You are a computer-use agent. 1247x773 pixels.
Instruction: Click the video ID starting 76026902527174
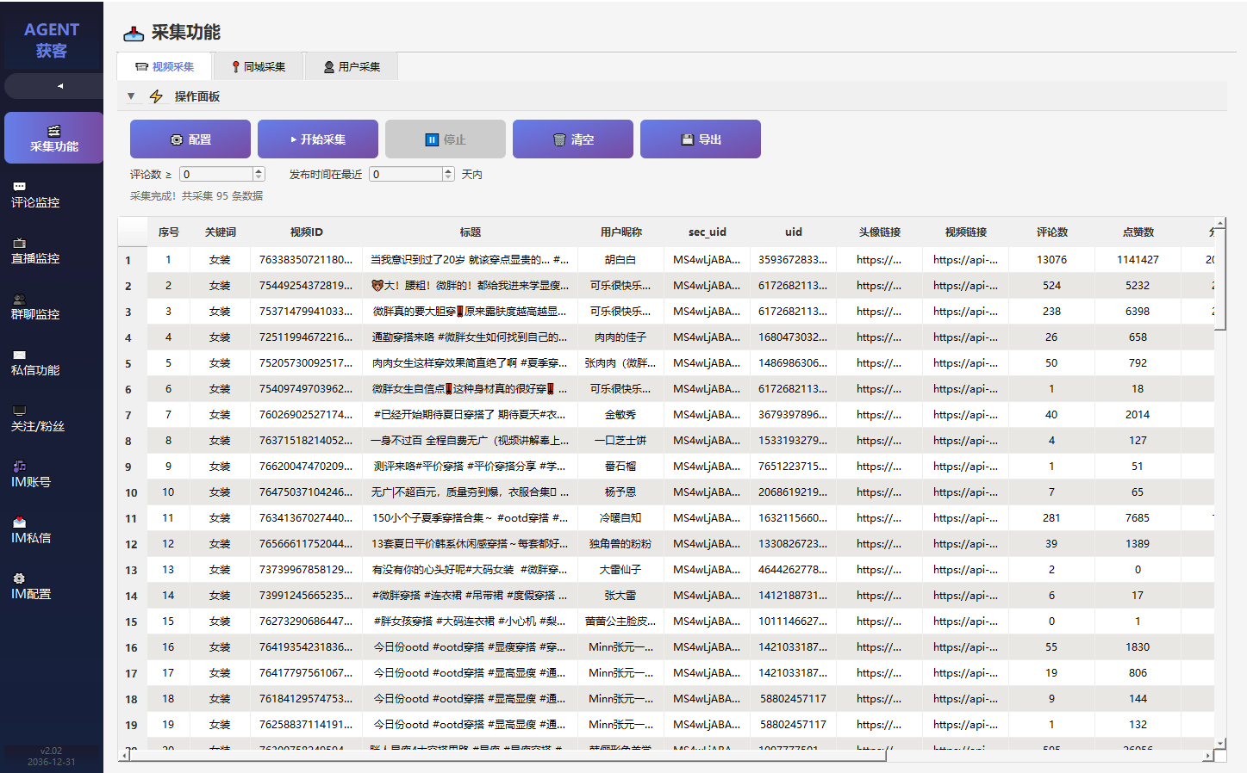pos(306,415)
